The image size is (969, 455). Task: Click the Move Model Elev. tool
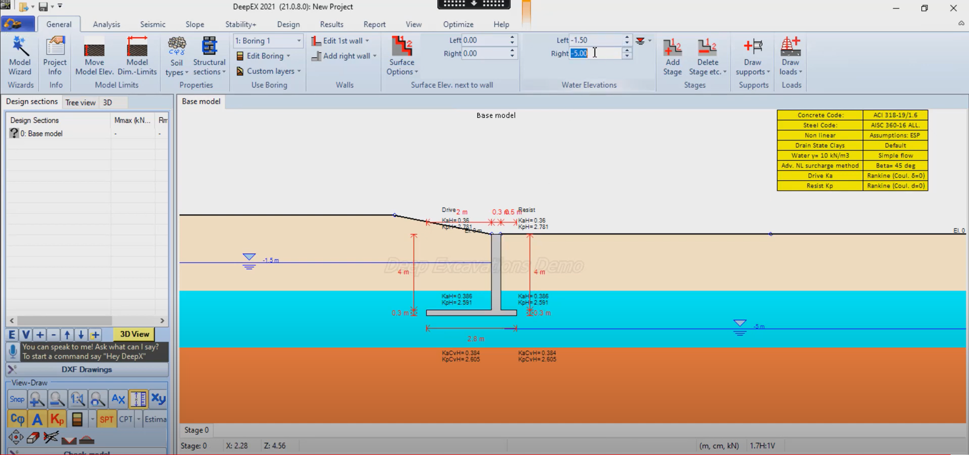(94, 56)
